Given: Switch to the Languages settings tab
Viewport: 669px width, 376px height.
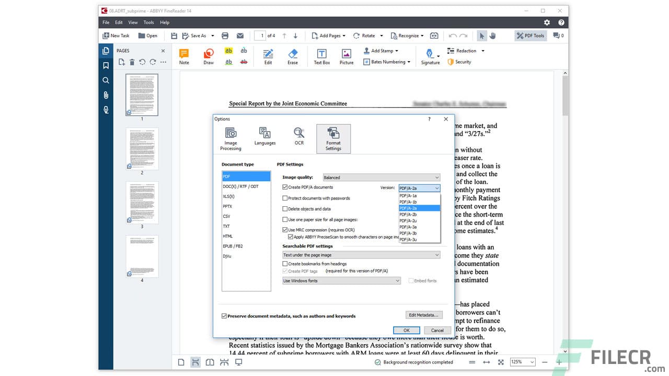Looking at the screenshot, I should click(x=264, y=137).
